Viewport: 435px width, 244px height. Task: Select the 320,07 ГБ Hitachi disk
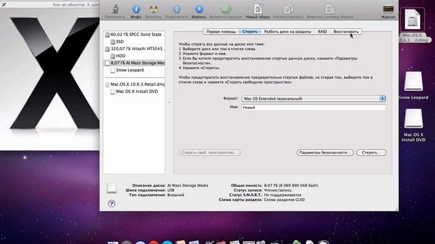click(135, 49)
